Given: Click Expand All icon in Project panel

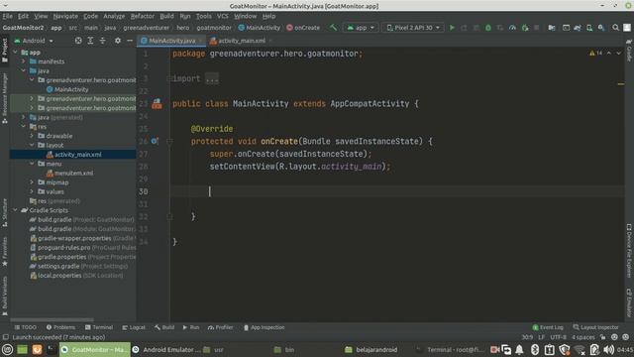Looking at the screenshot, I should tap(90, 41).
